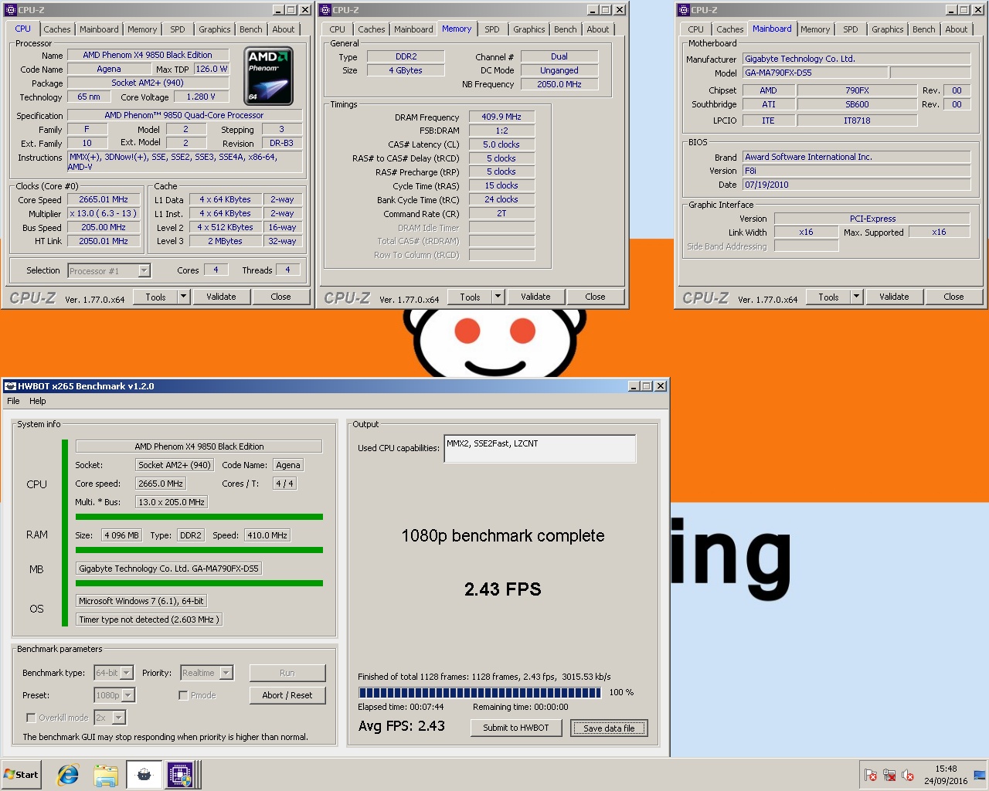The image size is (989, 791).
Task: Expand Tools arrow in Mainboard window
Action: 856,297
